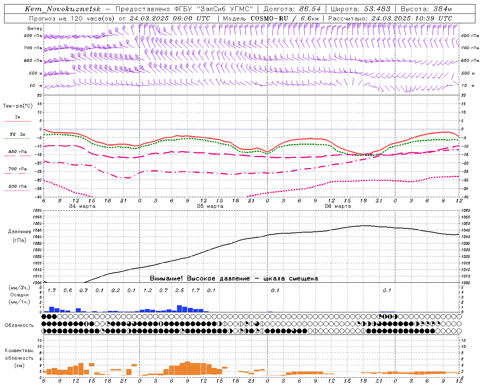Click the 700 гПа temperature legend entry
Viewport: 481px width, 384px height.
coord(18,169)
